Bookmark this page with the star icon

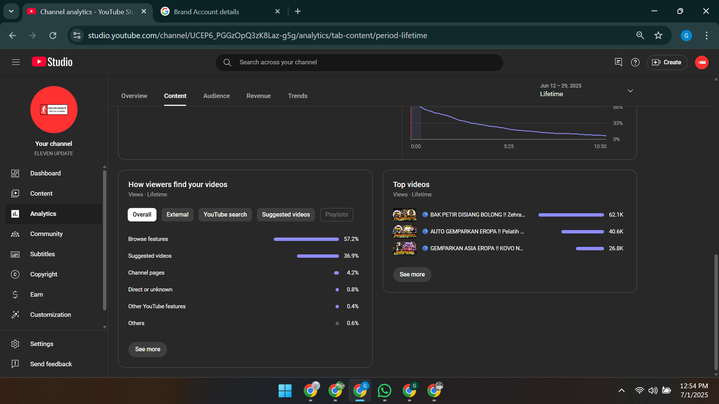(x=658, y=35)
